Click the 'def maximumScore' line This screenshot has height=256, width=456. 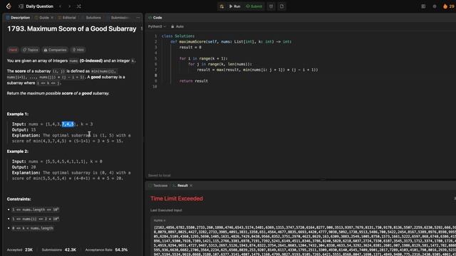[231, 41]
